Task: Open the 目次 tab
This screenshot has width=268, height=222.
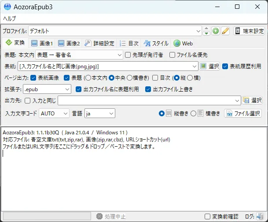Action: point(129,44)
